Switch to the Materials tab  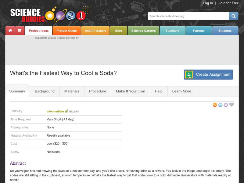click(x=72, y=91)
